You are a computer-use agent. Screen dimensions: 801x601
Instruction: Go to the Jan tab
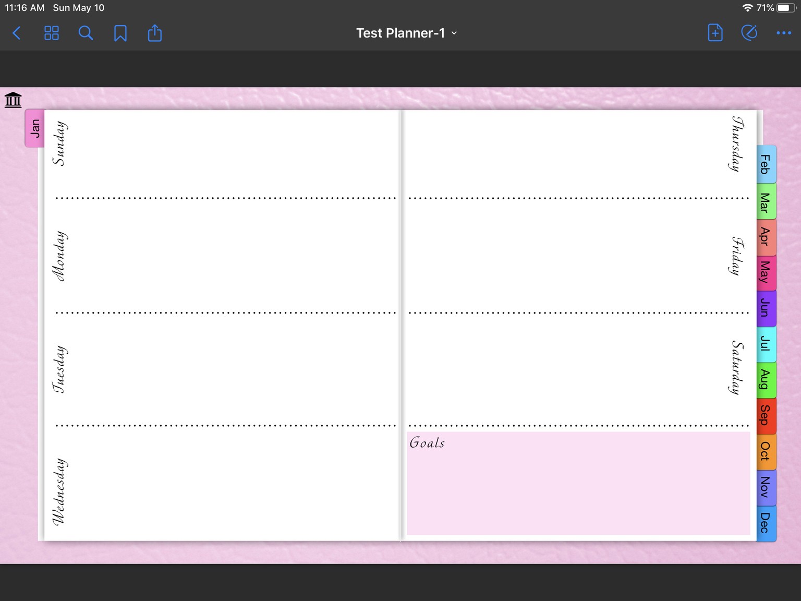tap(35, 128)
